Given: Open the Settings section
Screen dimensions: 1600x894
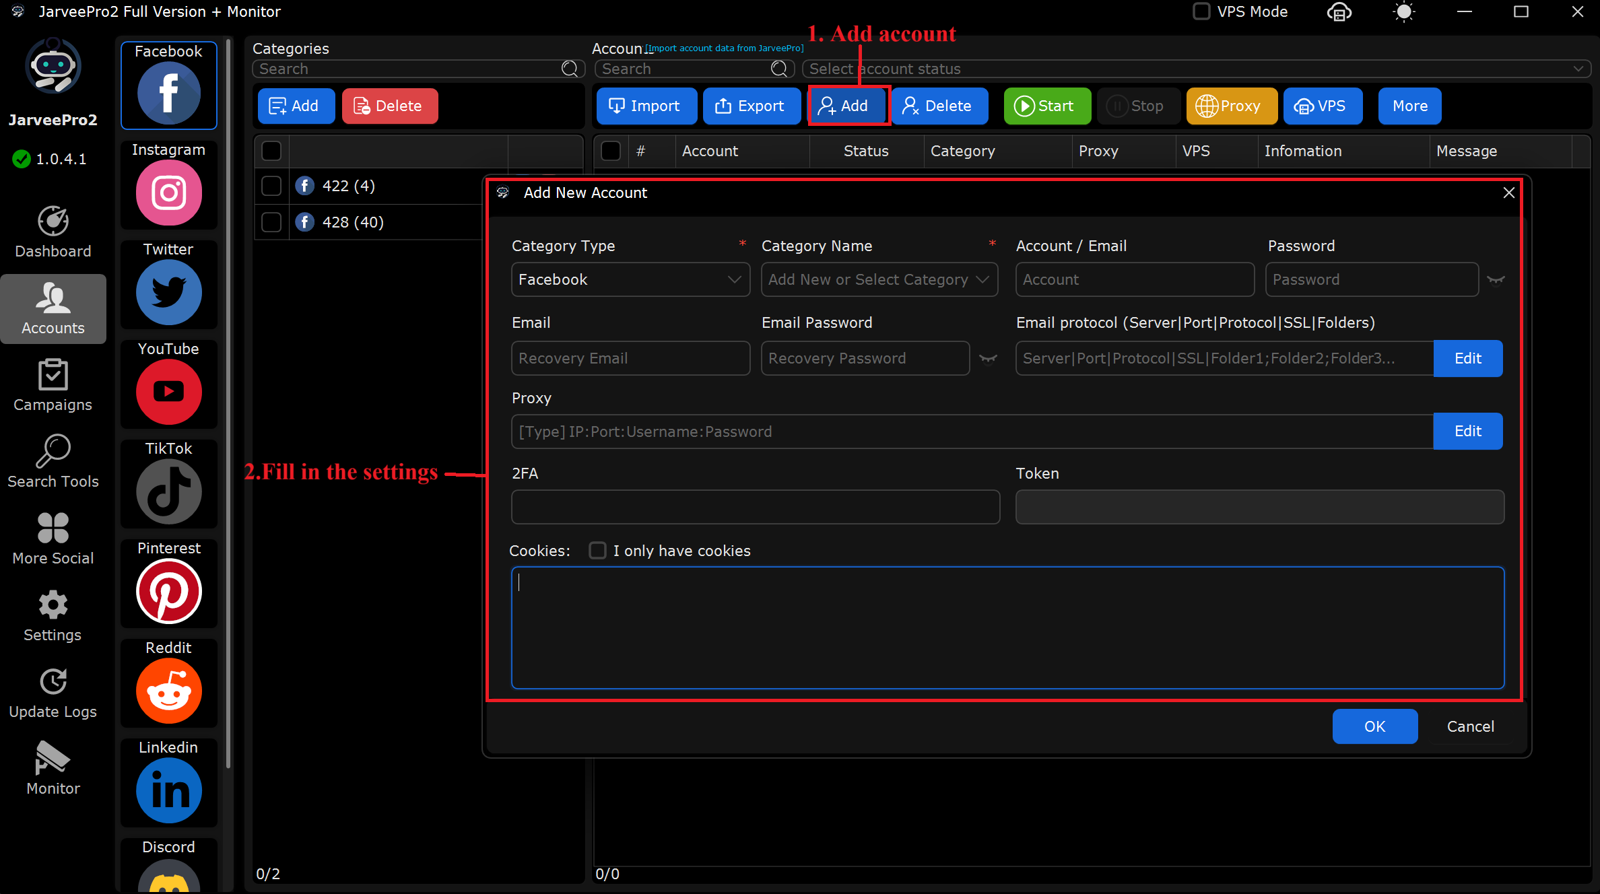Looking at the screenshot, I should (53, 616).
